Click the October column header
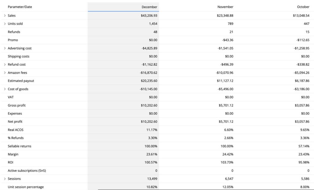314x190 pixels. pyautogui.click(x=303, y=7)
